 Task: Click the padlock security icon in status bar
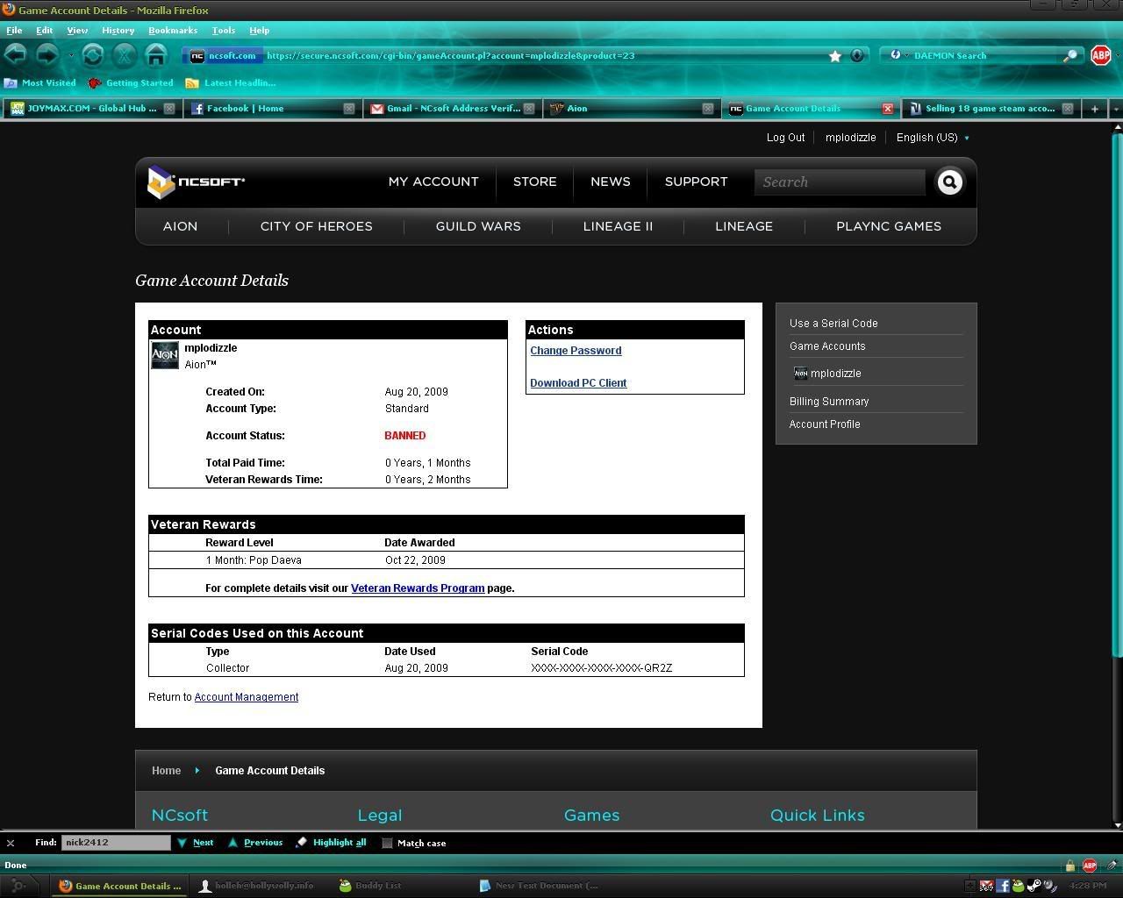click(x=1069, y=866)
